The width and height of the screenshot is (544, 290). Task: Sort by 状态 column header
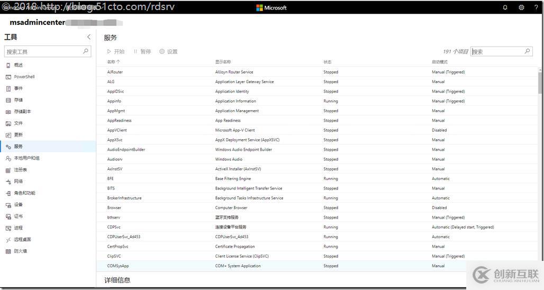(x=328, y=62)
